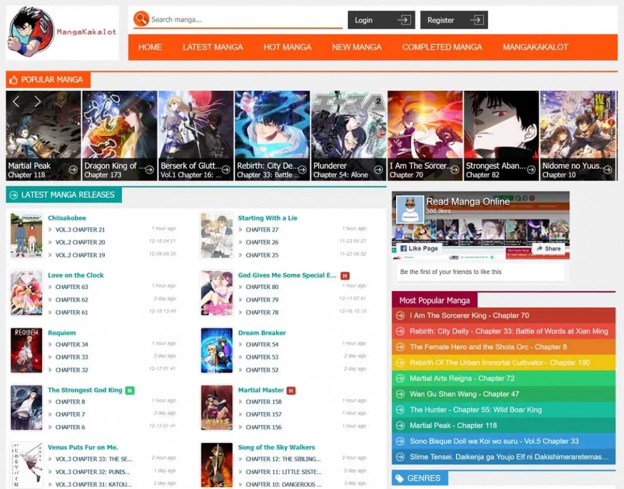Expand the Wan Gu Shen Wang popular entry
The image size is (624, 489).
400,394
